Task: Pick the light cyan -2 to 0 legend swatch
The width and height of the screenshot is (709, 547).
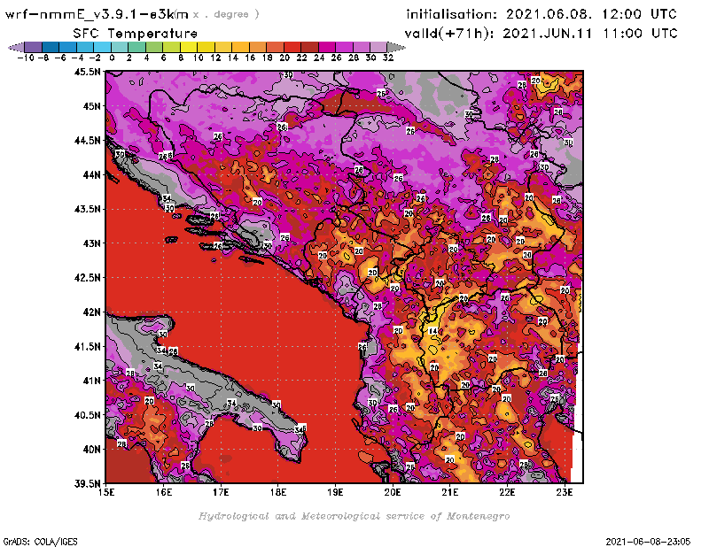Action: (103, 47)
